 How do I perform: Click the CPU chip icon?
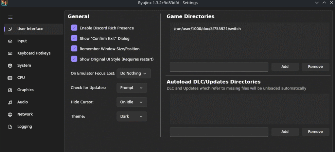click(10, 78)
